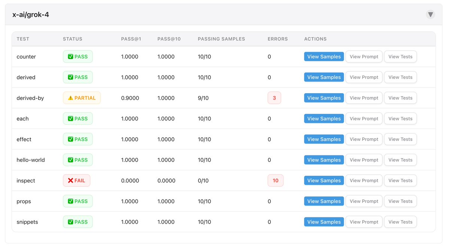
Task: Click the PASS badge in counter row
Action: click(x=78, y=56)
